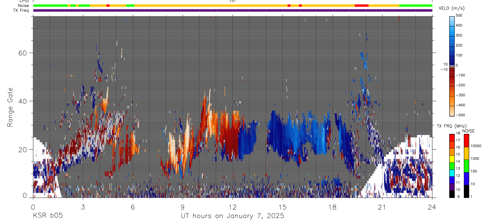486x224 pixels.
Task: Click the '15' label on TX FRQ legend
Action: [x=458, y=154]
